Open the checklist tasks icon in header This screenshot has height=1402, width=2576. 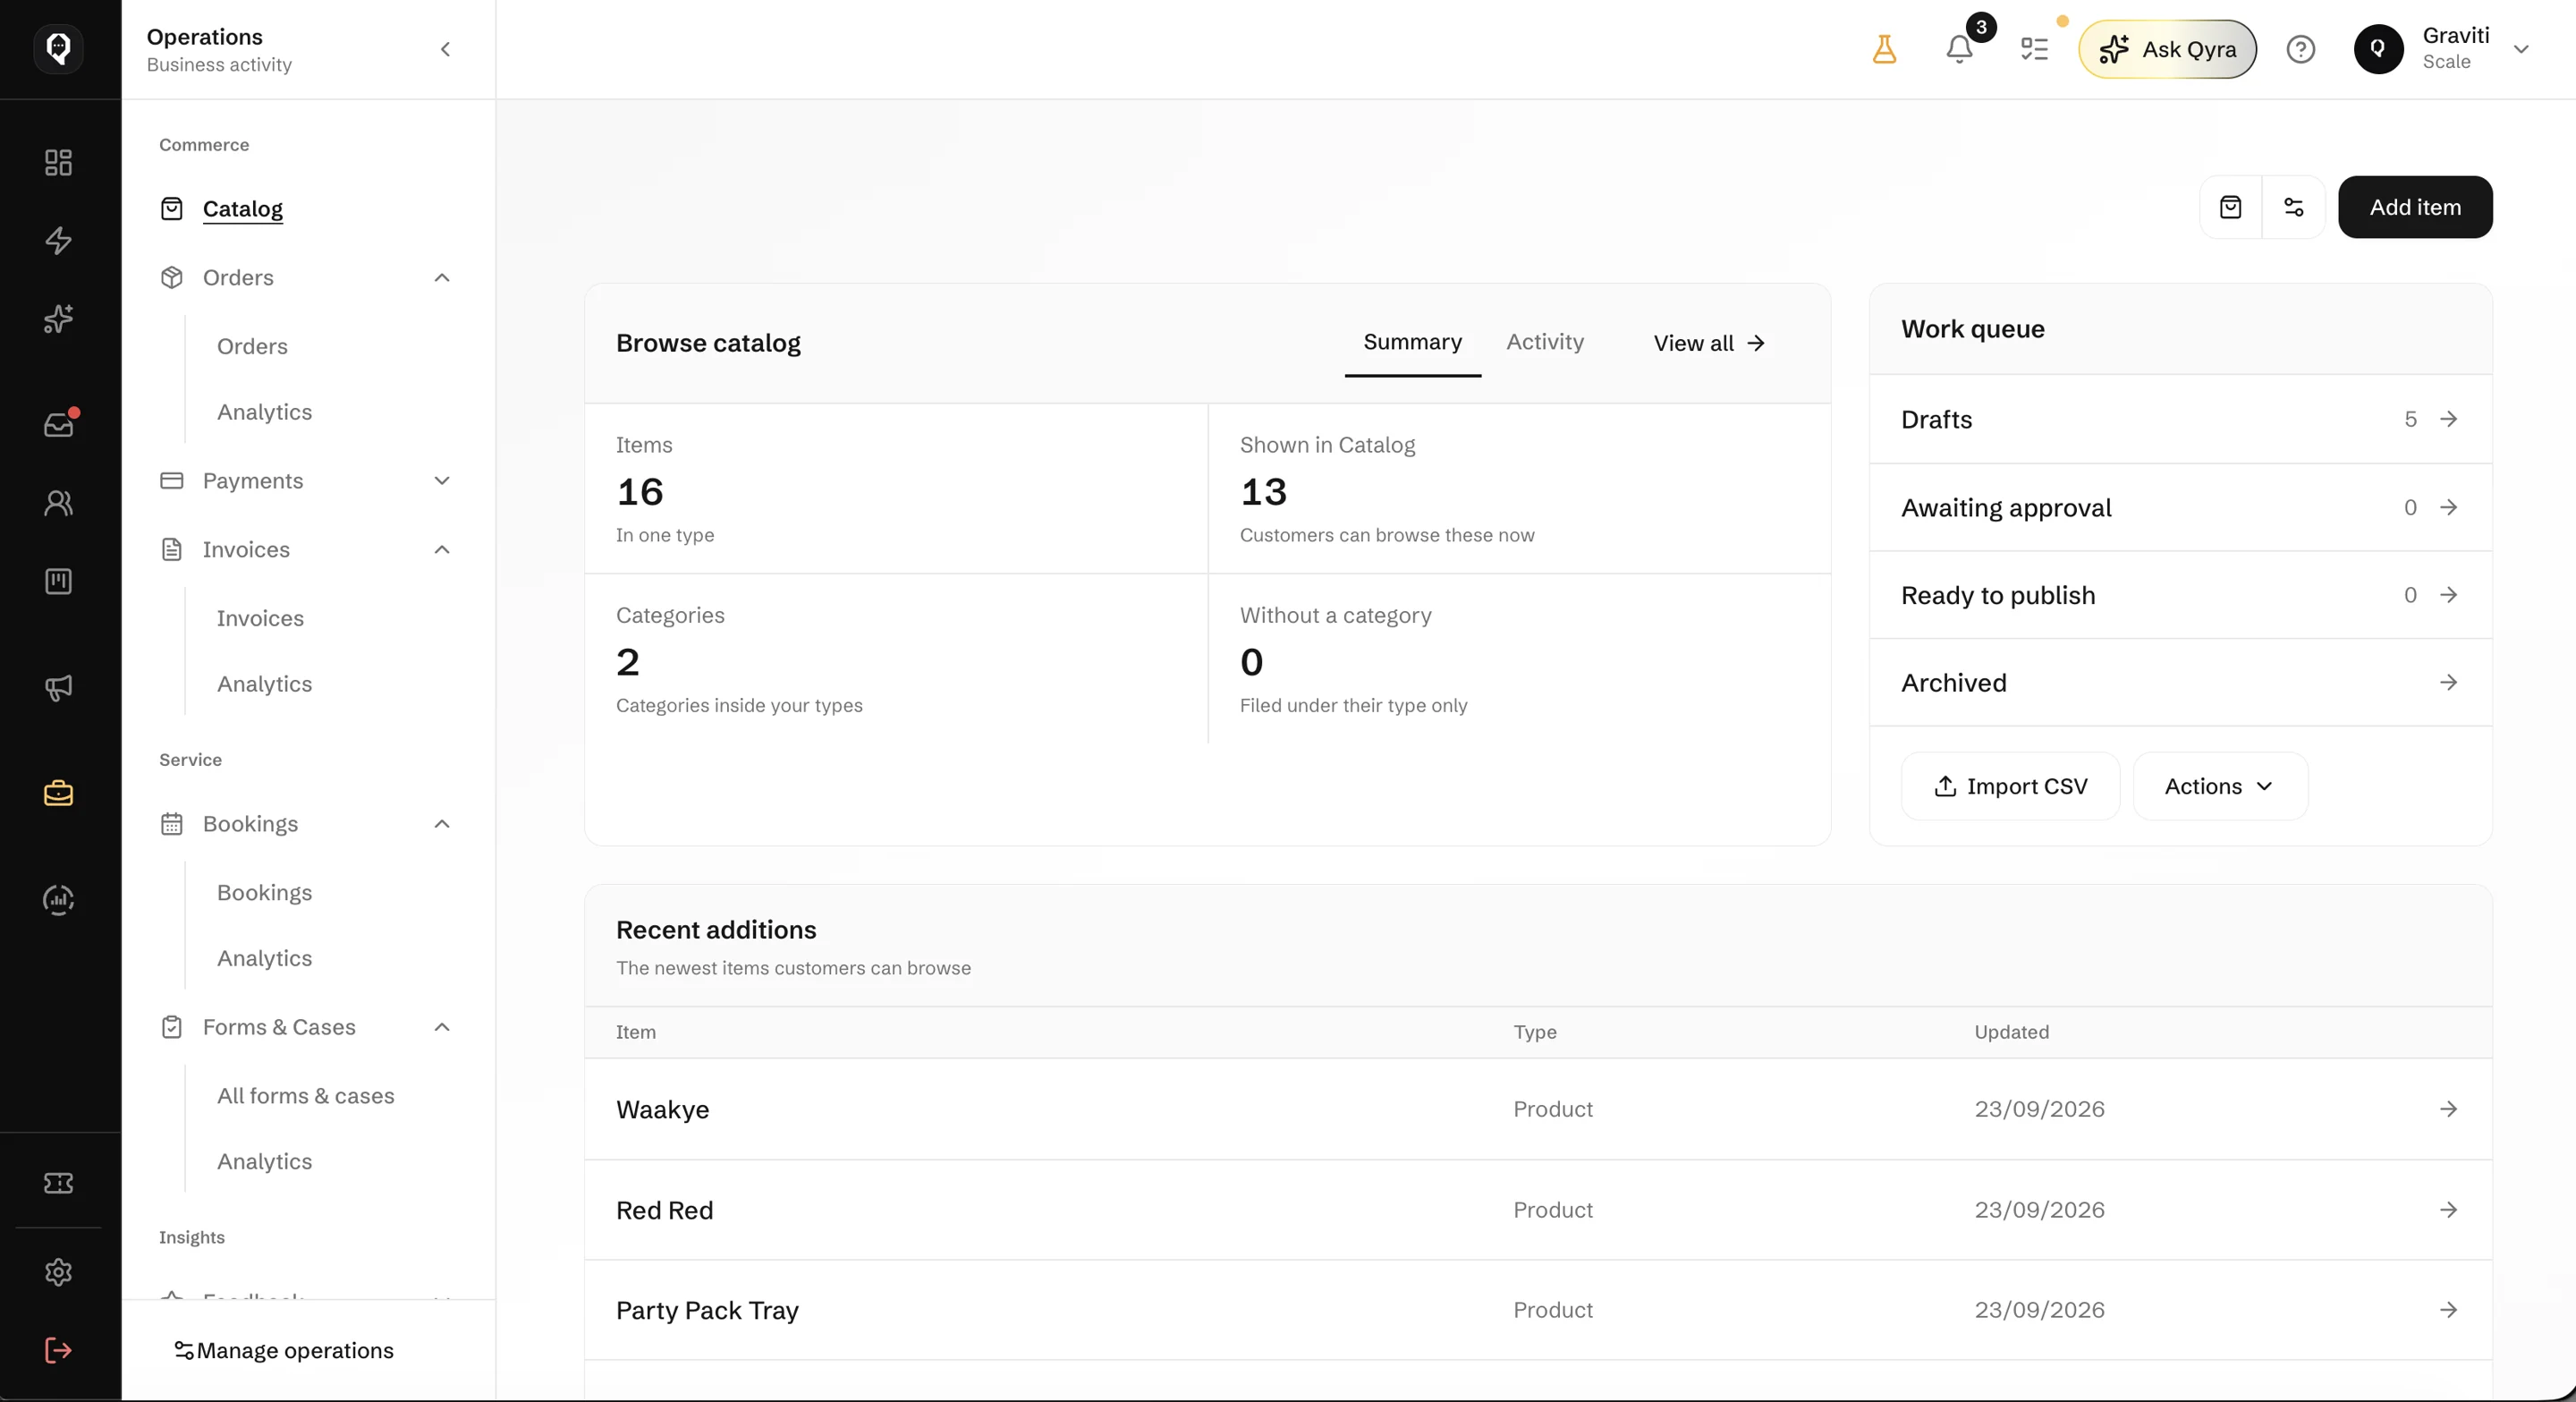click(2034, 49)
